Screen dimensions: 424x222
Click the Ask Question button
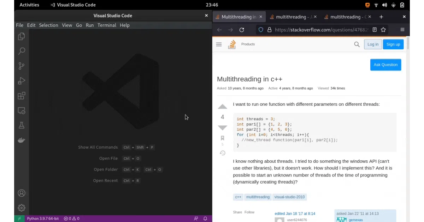[385, 64]
